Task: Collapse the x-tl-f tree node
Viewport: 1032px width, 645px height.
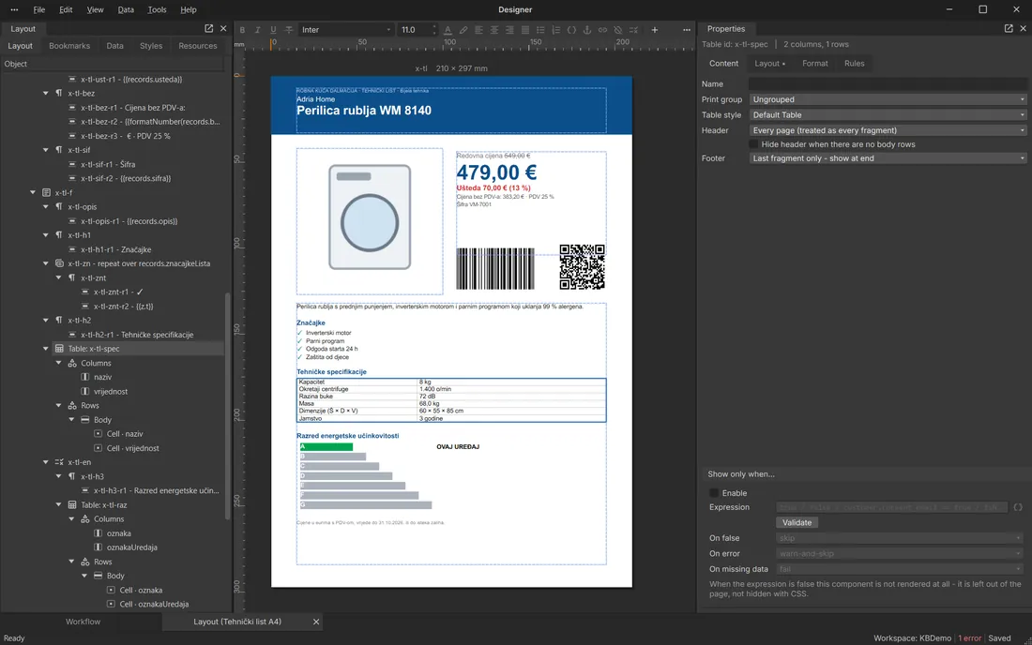Action: 32,192
